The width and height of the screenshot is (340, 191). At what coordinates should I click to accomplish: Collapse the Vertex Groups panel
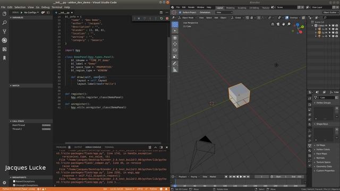(322, 103)
